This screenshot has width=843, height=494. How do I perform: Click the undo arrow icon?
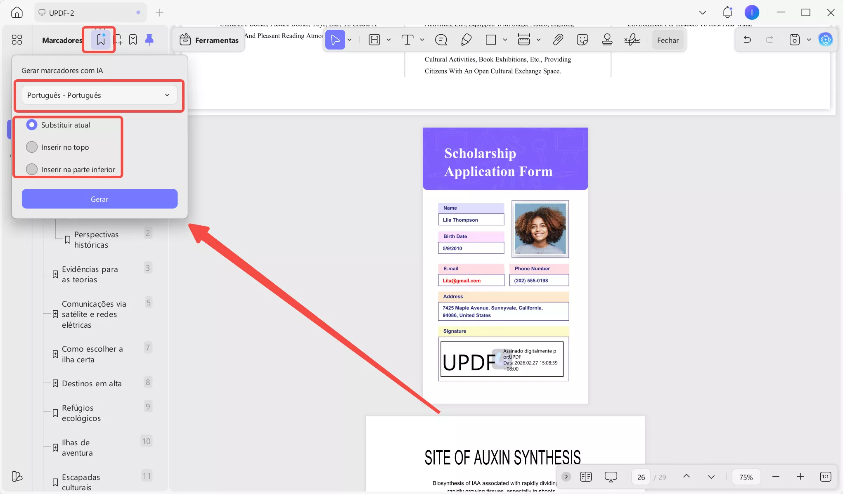[x=747, y=40]
